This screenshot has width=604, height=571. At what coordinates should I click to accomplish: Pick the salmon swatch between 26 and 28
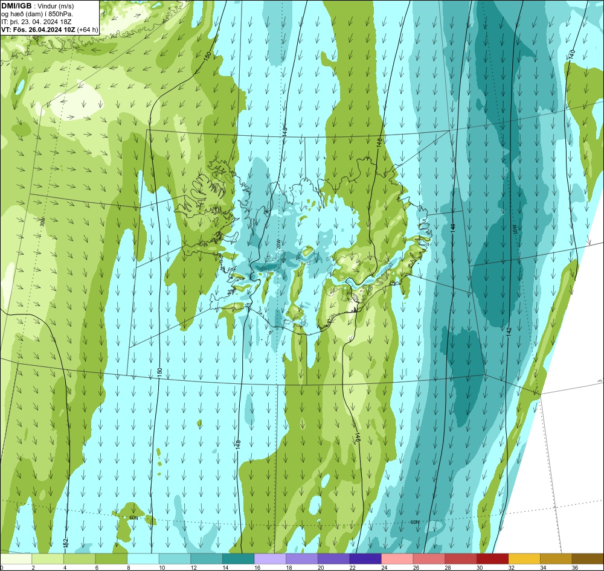click(x=429, y=559)
